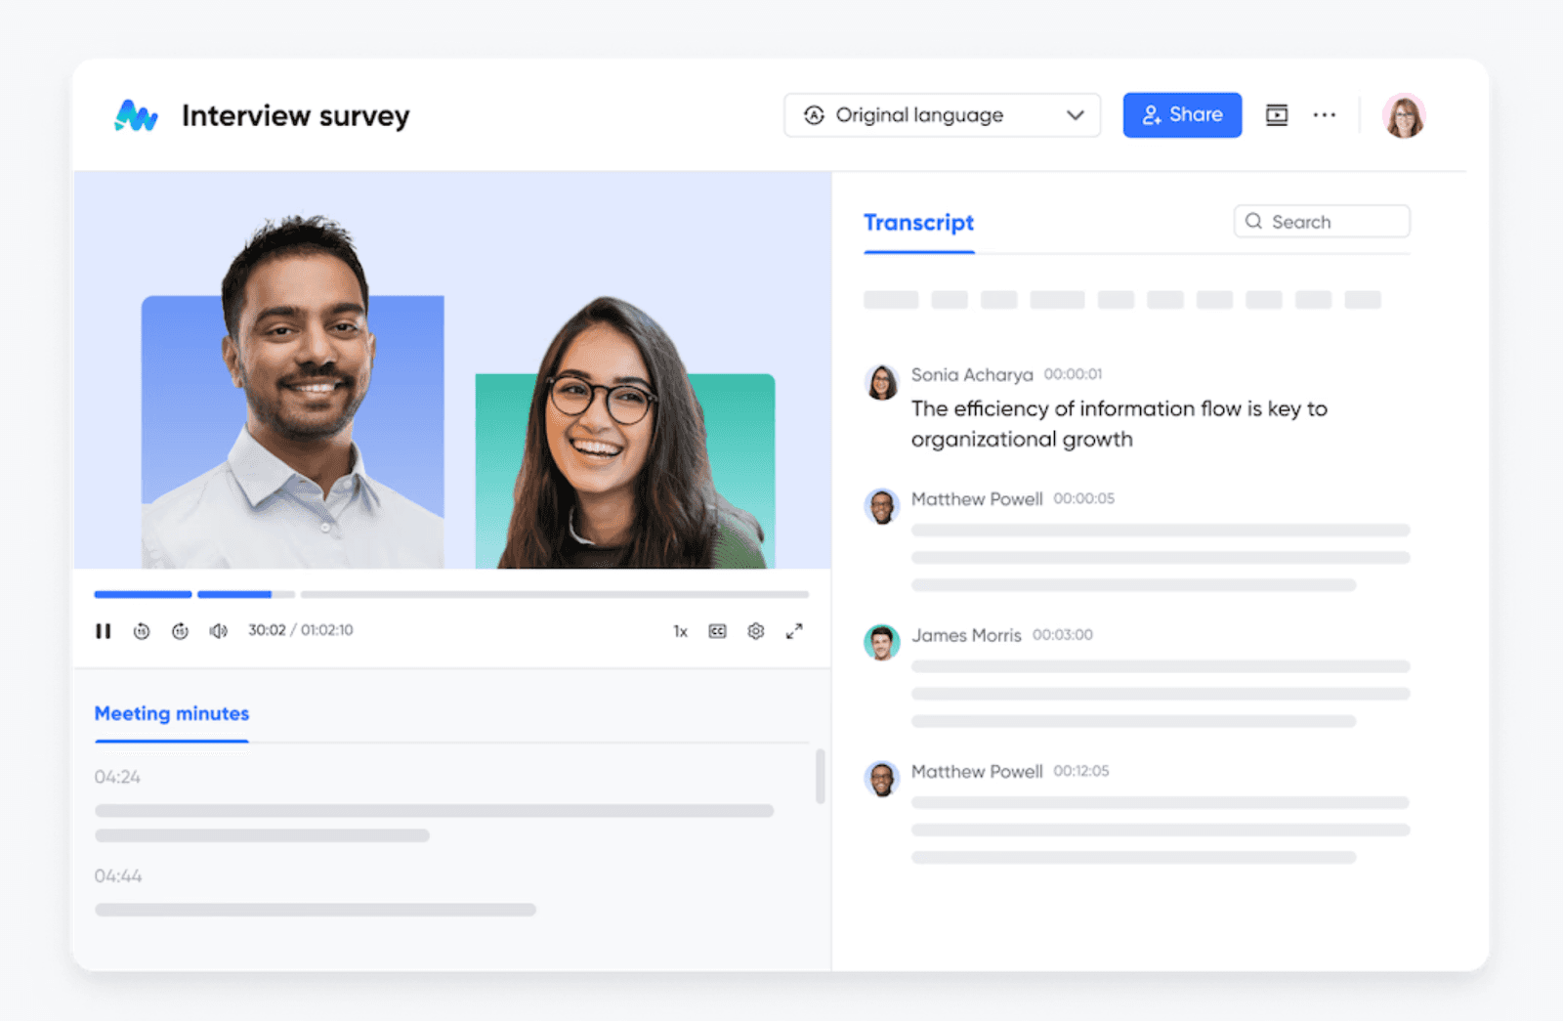Viewport: 1563px width, 1021px height.
Task: Click Matthew Powell's avatar at 00:12:05
Action: click(882, 779)
